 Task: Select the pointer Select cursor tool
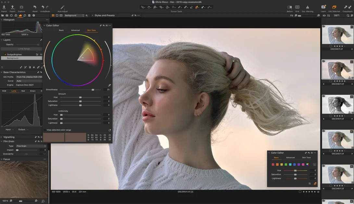(143, 7)
